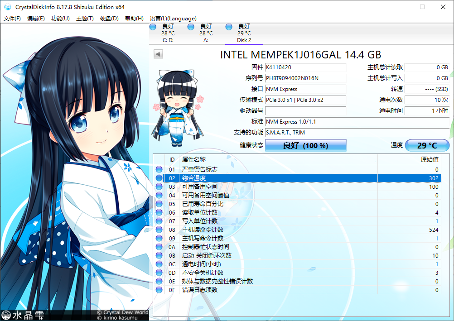Click the 原始值 column header

pos(409,159)
